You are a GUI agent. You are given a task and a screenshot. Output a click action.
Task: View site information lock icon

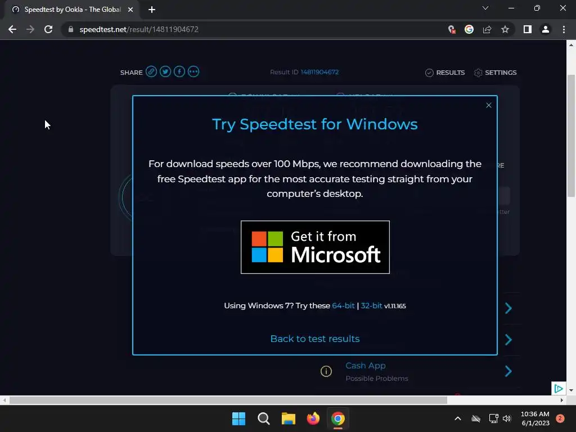71,29
